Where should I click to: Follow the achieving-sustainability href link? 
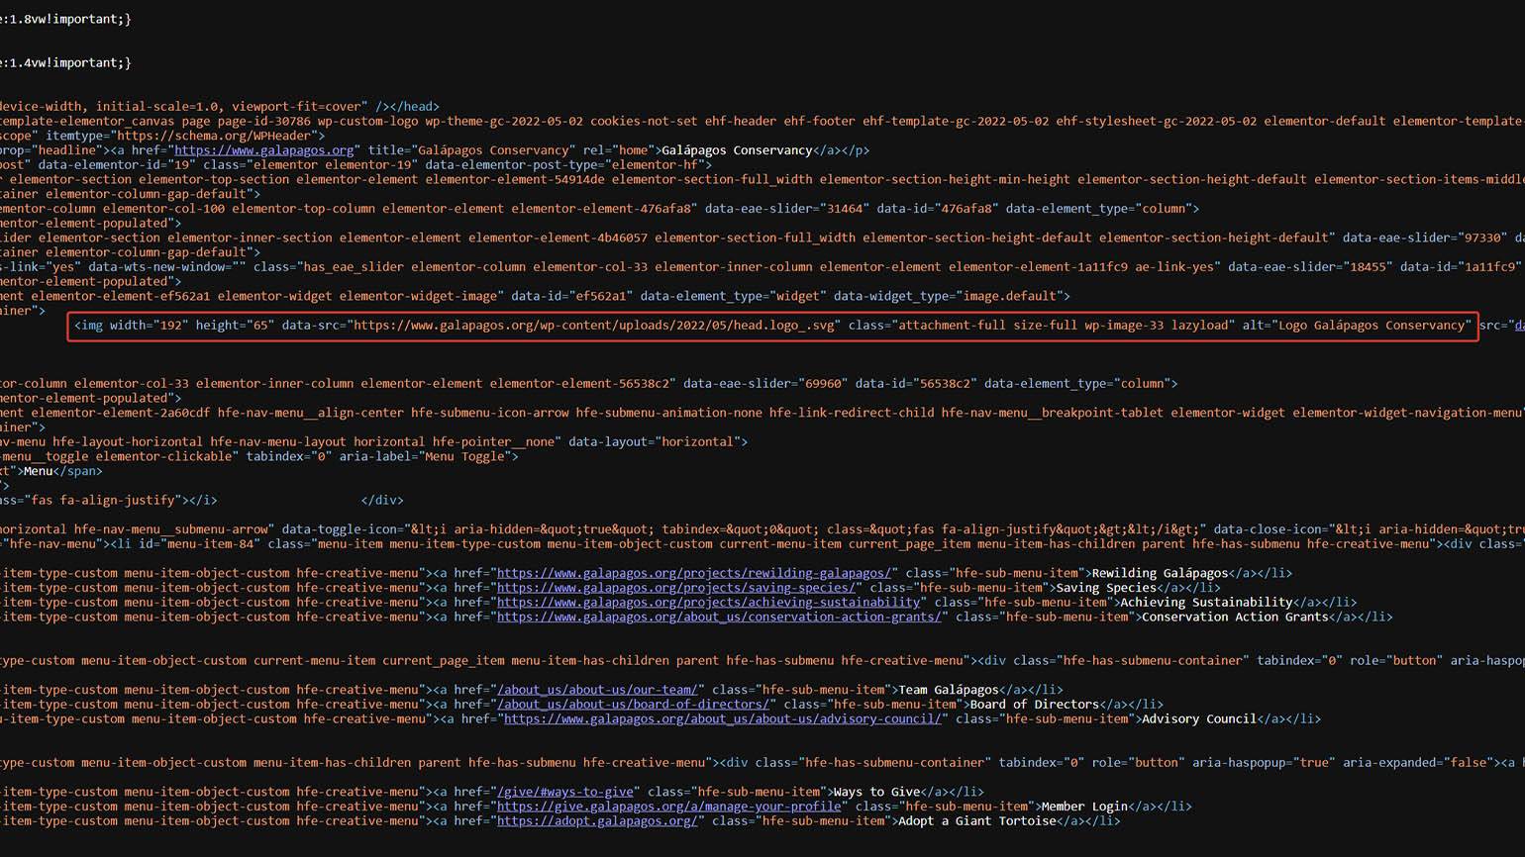tap(709, 602)
